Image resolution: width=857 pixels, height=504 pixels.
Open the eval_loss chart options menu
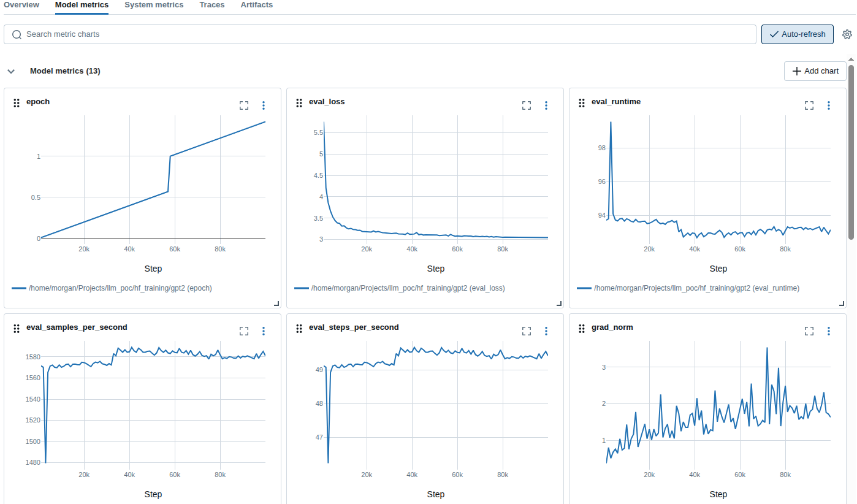point(546,105)
